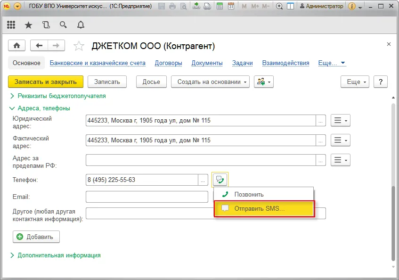Click the print icon in the title bar
The image size is (399, 280).
click(172, 6)
